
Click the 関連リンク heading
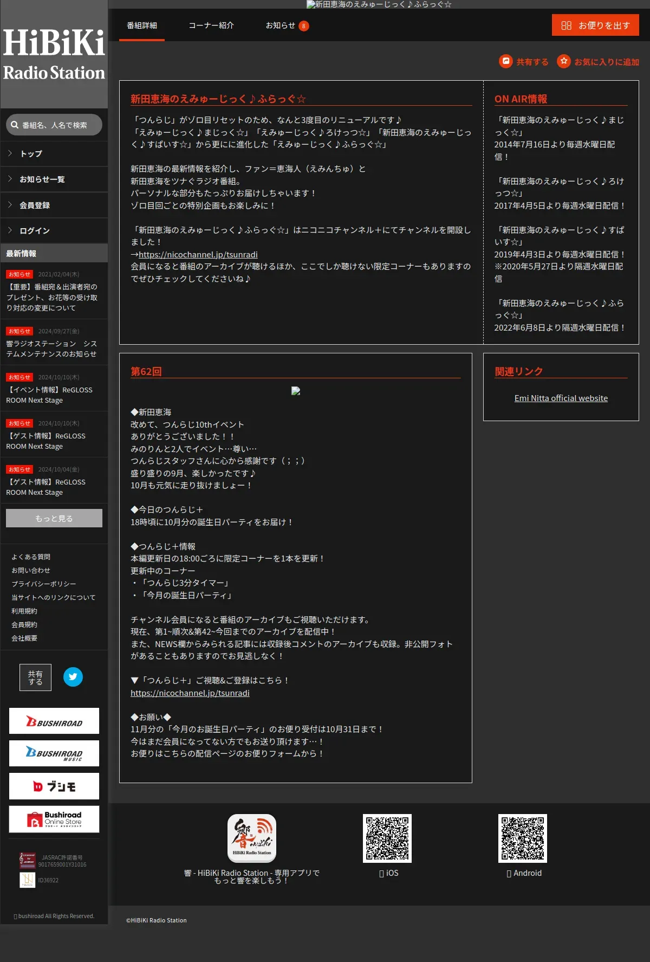[x=518, y=371]
